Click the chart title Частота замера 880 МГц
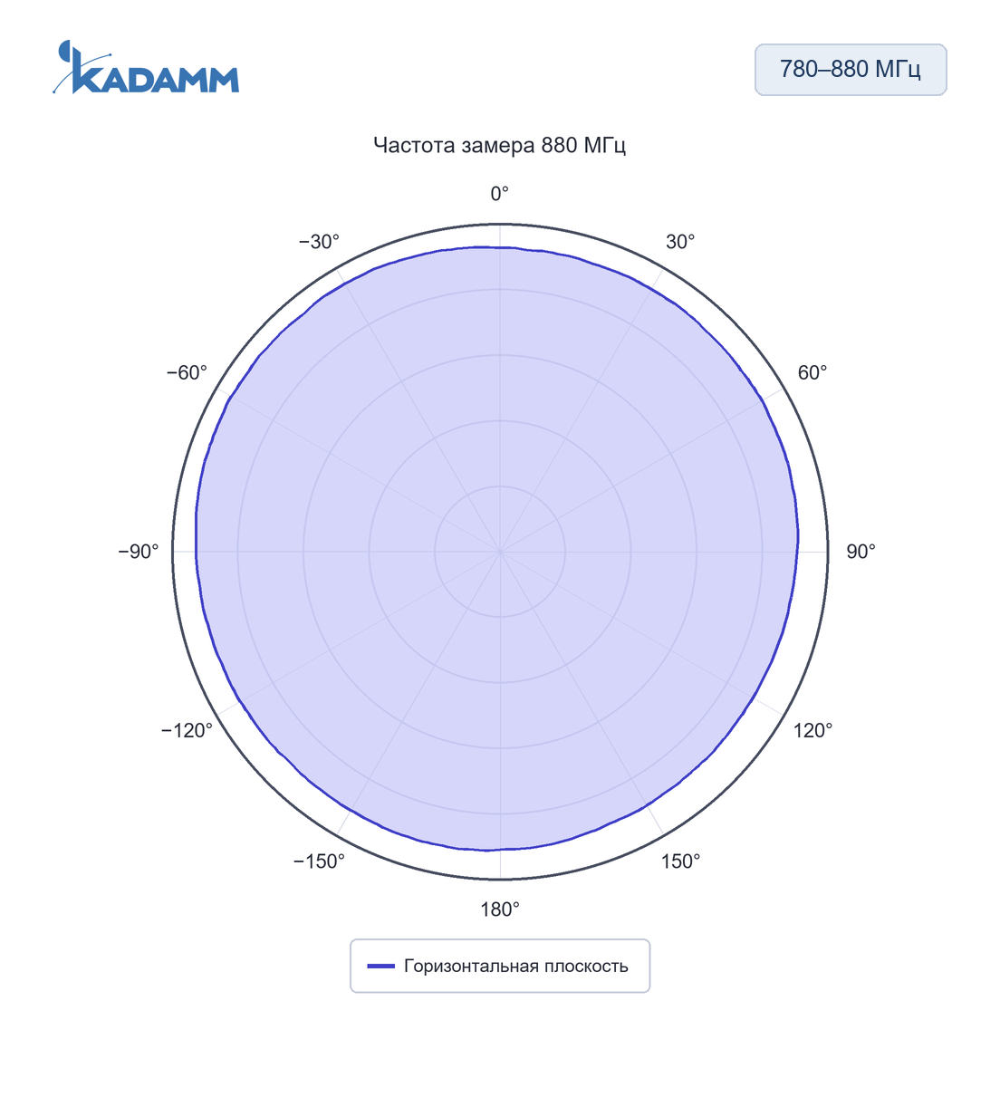1000x1097 pixels. (x=500, y=145)
